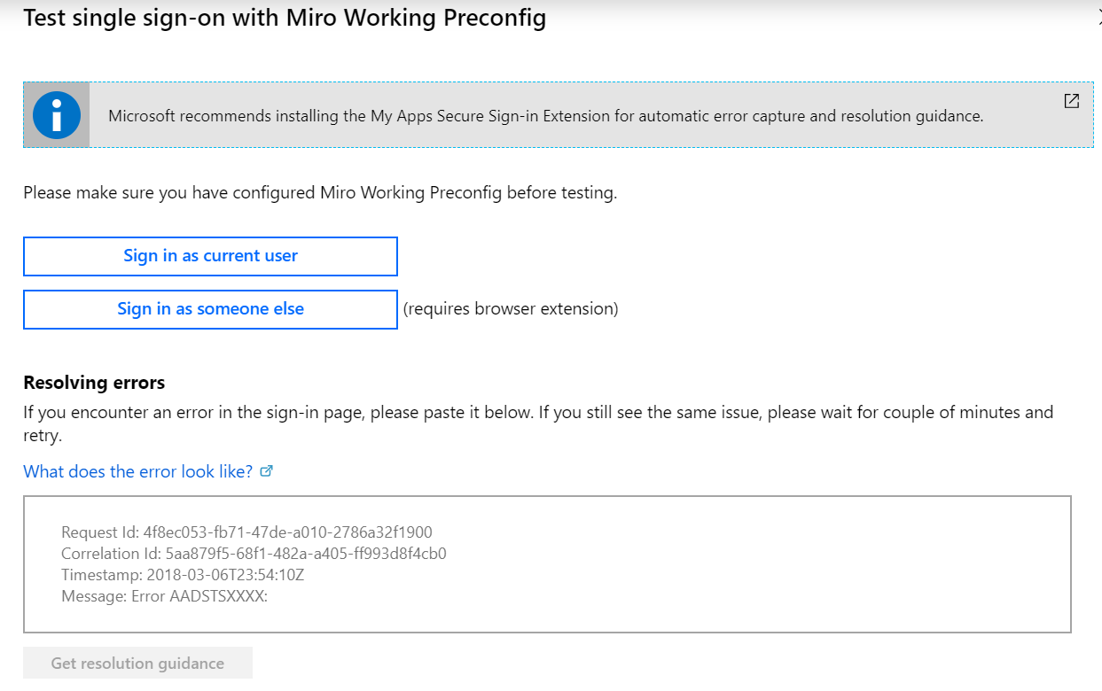1102x691 pixels.
Task: Click the Resolving errors heading
Action: click(94, 383)
